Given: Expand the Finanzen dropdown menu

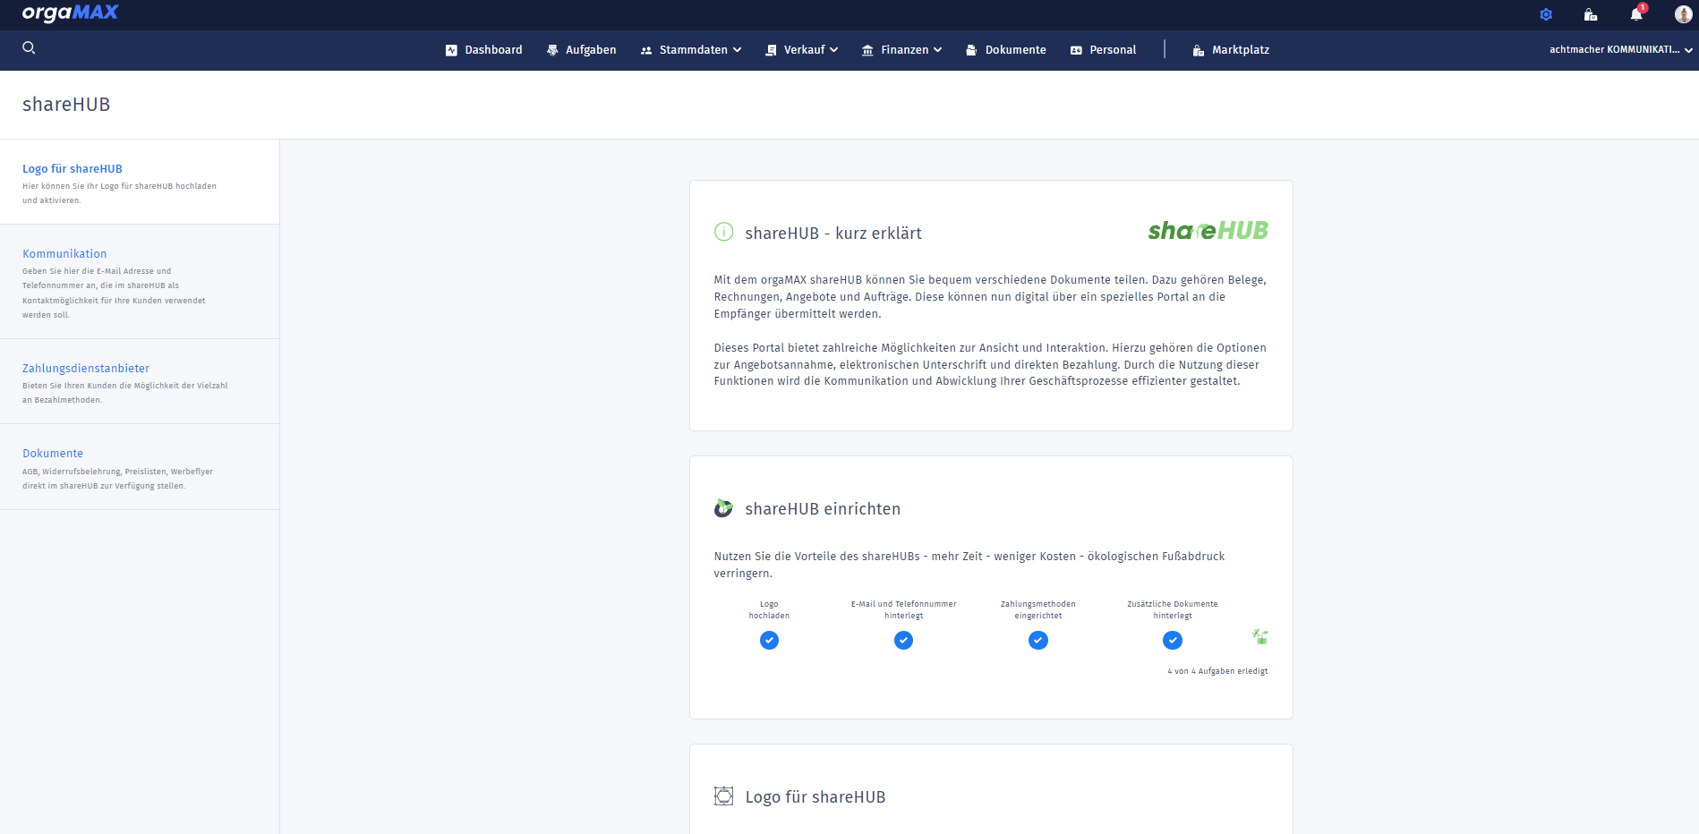Looking at the screenshot, I should 902,50.
